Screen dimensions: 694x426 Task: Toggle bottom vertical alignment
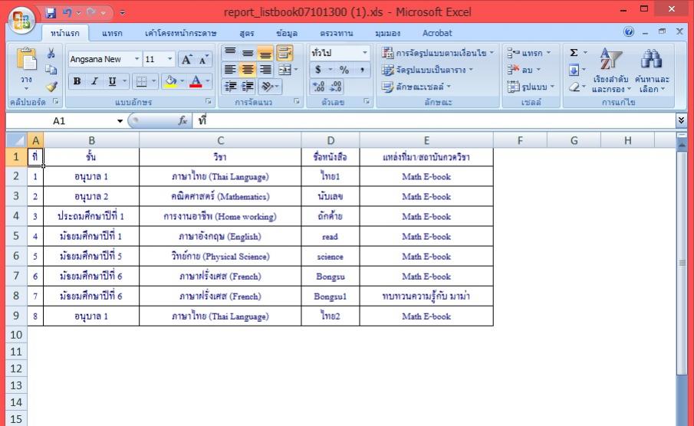tap(265, 53)
